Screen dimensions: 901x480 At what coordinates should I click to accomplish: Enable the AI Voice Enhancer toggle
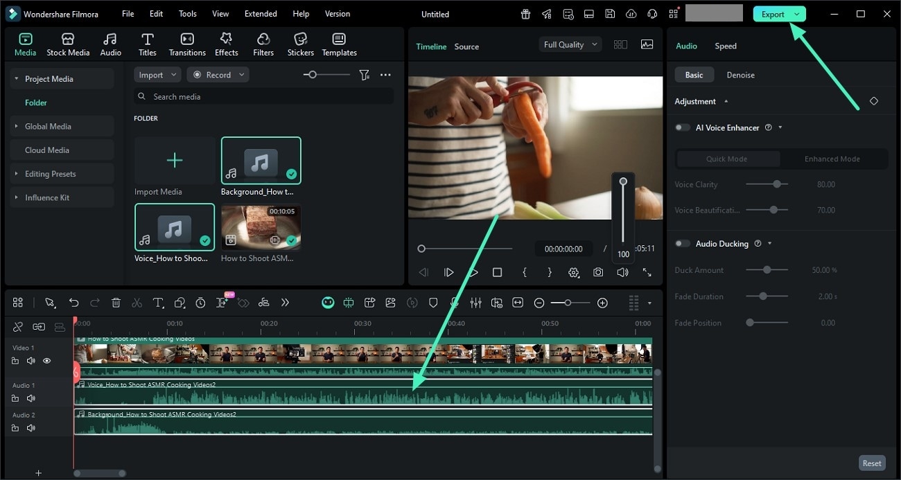(x=682, y=127)
